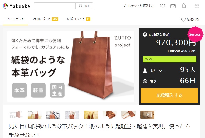The height and width of the screenshot is (138, 205).
Task: Click the magnifier search icon
Action: tap(81, 6)
